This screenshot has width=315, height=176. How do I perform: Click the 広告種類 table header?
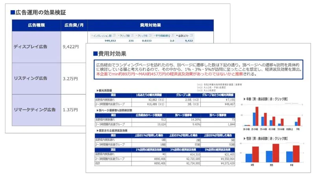click(x=36, y=25)
